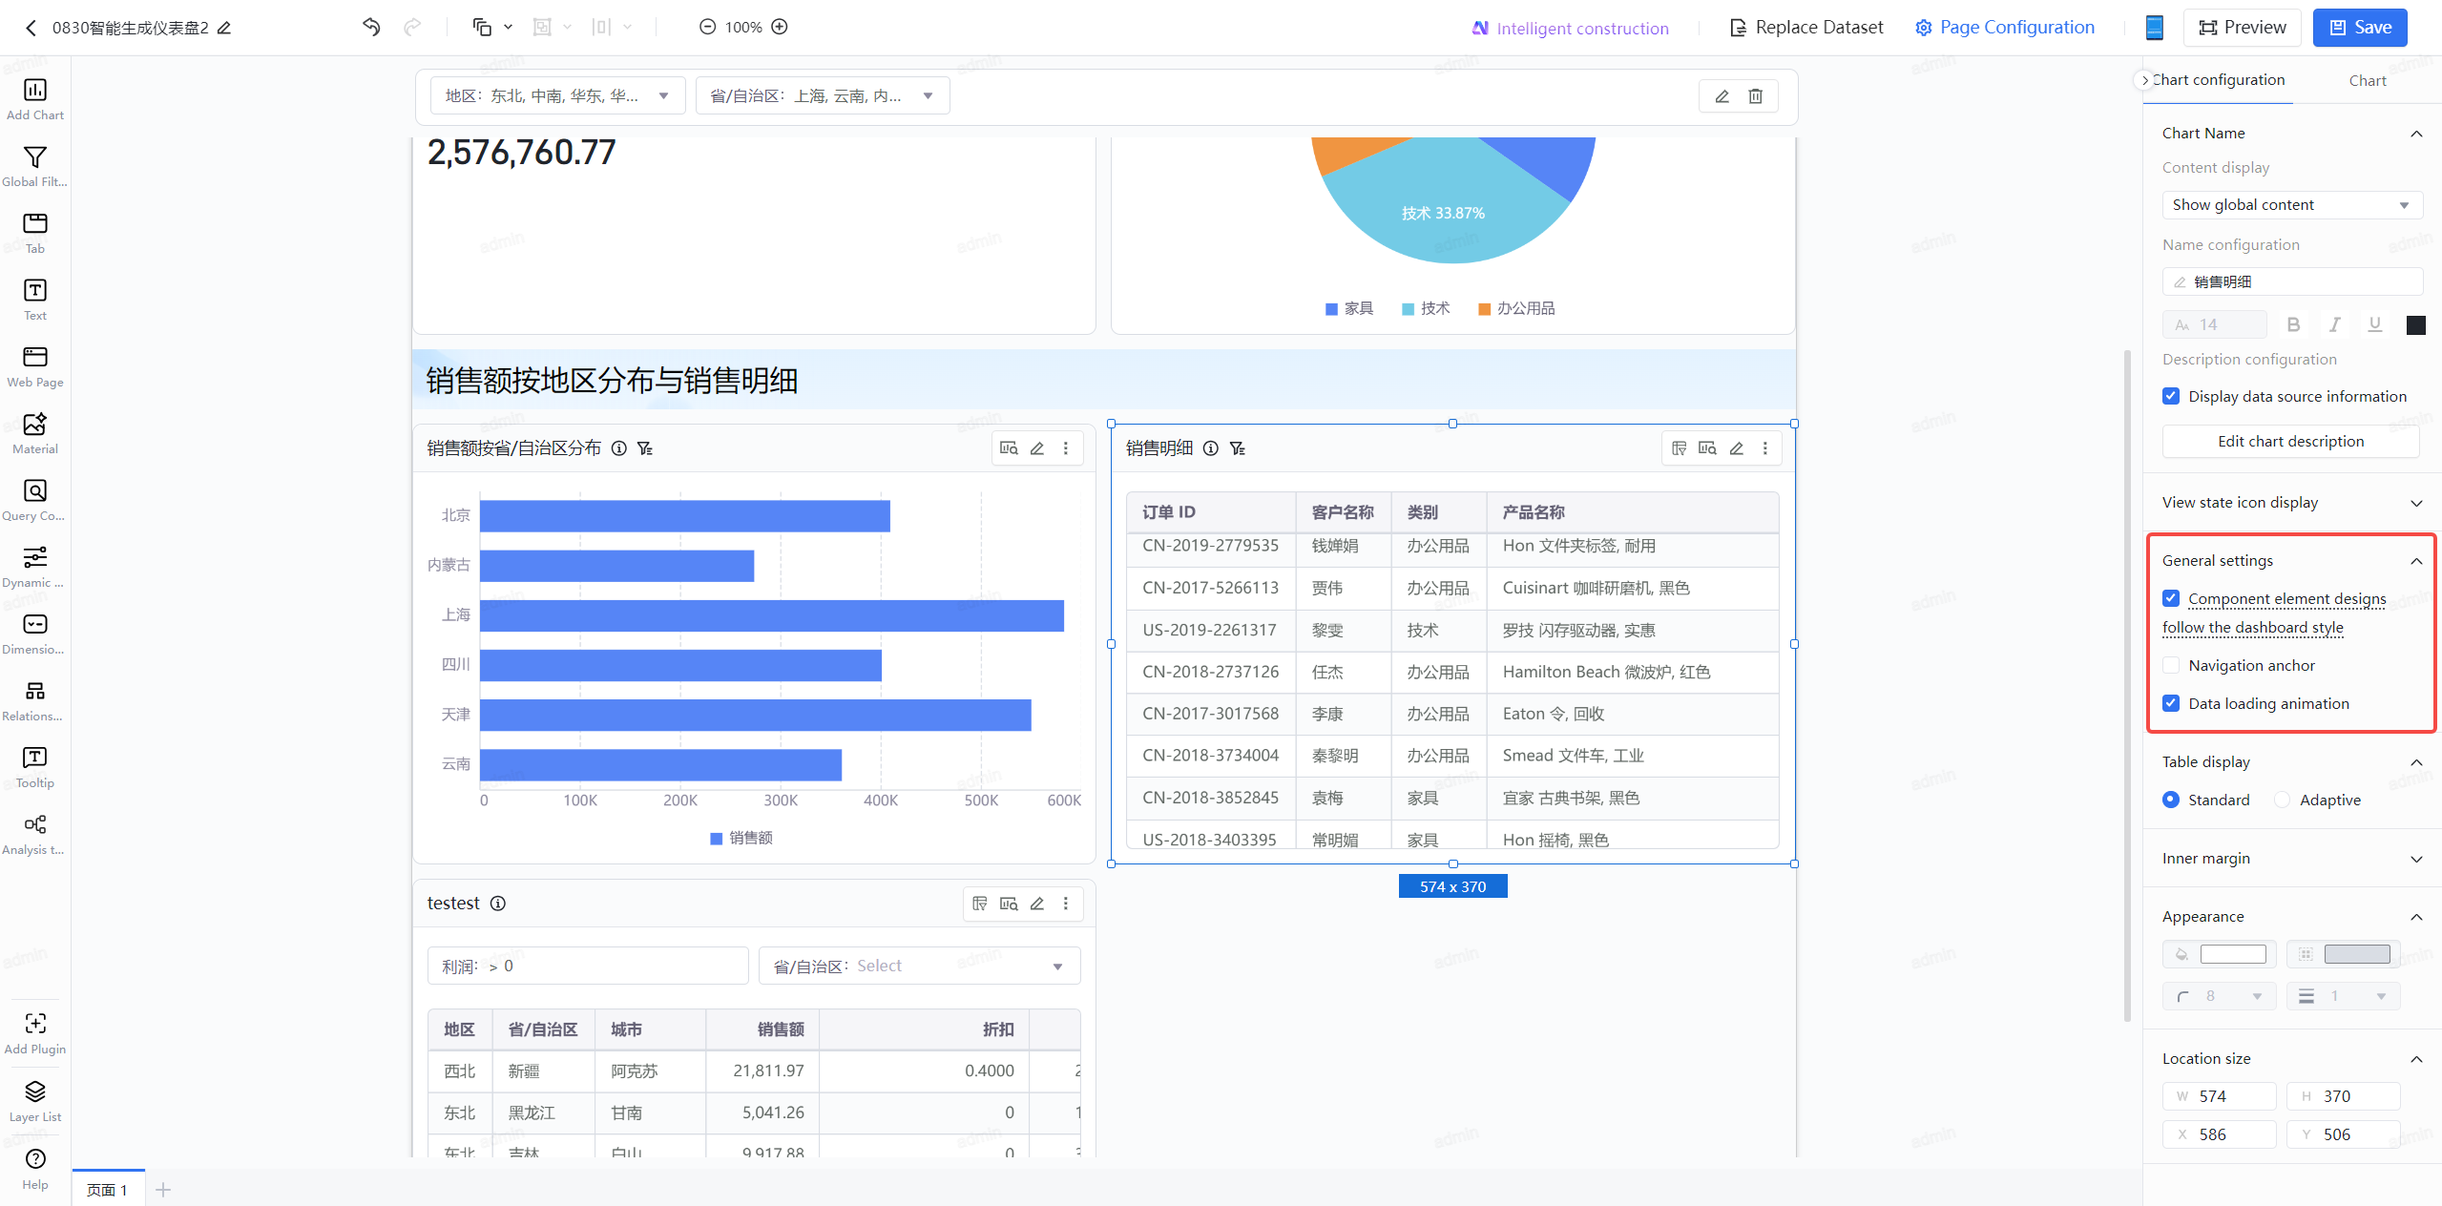Open 省/自治区 Select dropdown in testest

click(x=919, y=966)
